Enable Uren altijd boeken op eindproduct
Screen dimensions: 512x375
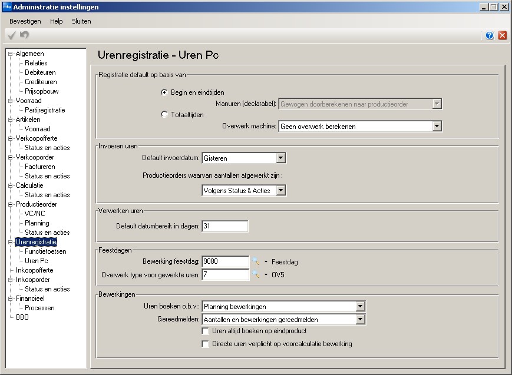[x=206, y=331]
